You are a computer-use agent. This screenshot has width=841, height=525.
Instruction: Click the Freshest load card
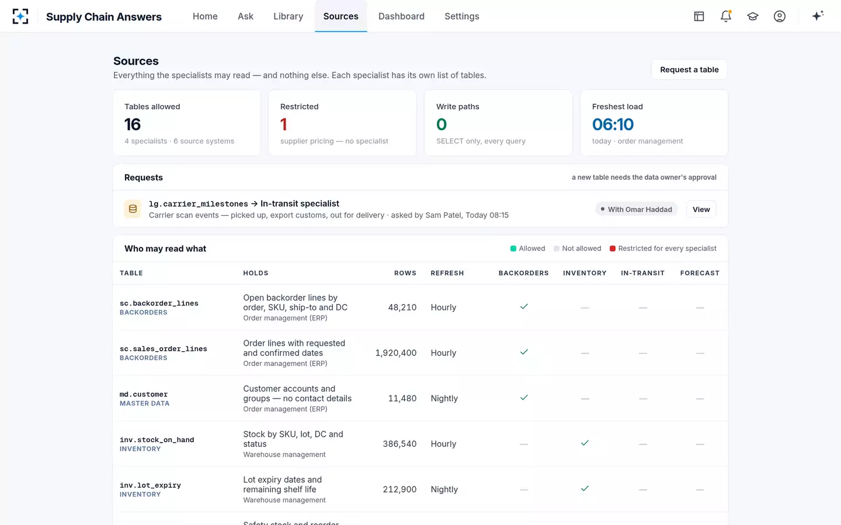[654, 123]
